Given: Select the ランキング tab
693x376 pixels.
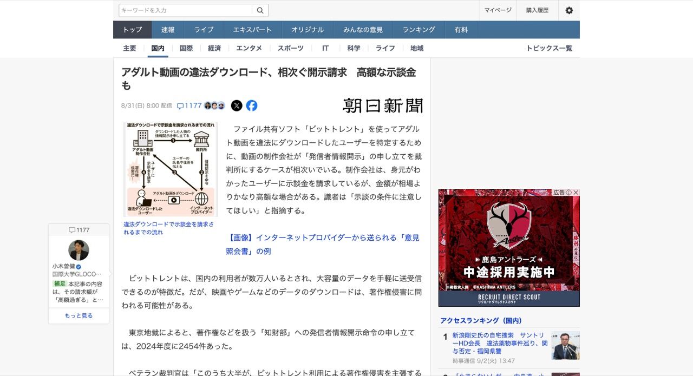Looking at the screenshot, I should coord(419,30).
